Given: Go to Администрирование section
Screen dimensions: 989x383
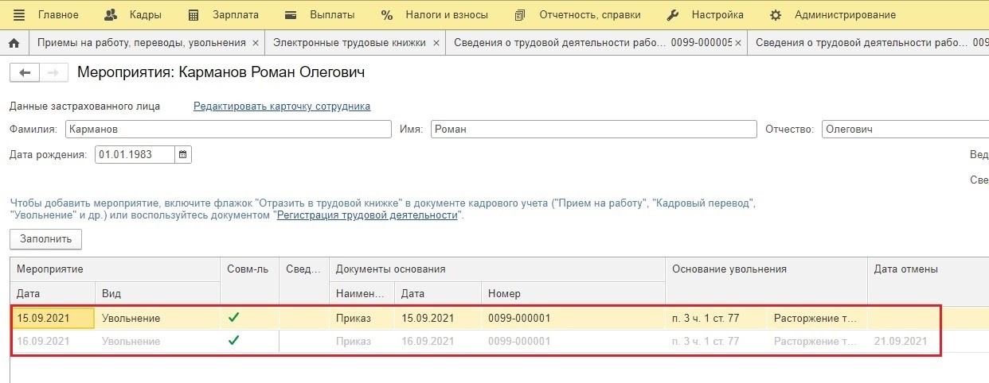Looking at the screenshot, I should pyautogui.click(x=832, y=15).
